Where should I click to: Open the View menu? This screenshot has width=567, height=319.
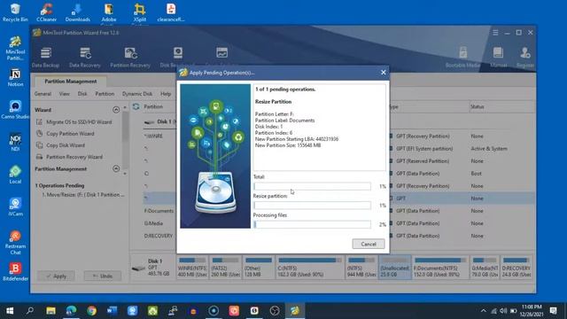[x=65, y=94]
